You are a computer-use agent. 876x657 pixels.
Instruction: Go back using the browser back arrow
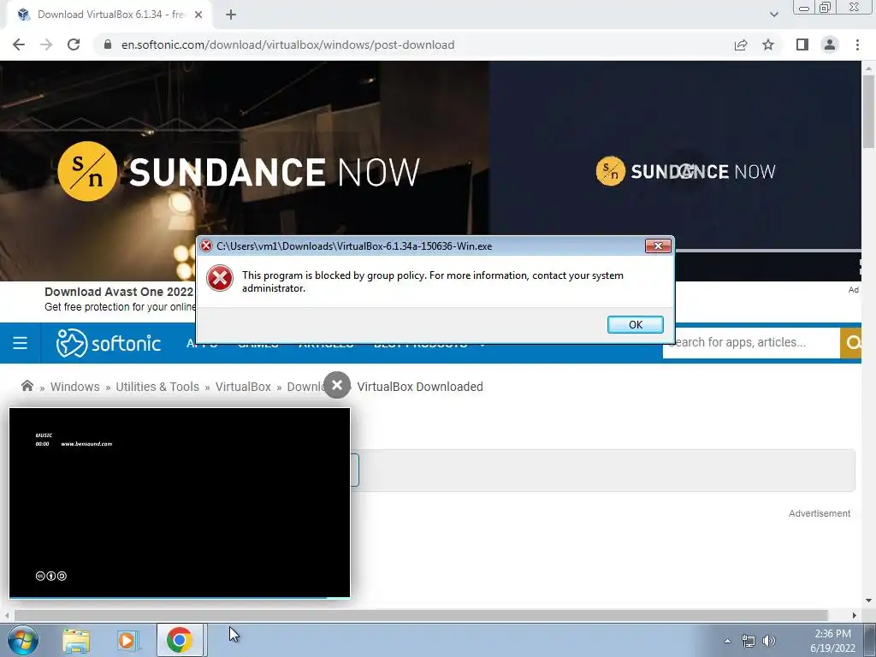click(19, 44)
